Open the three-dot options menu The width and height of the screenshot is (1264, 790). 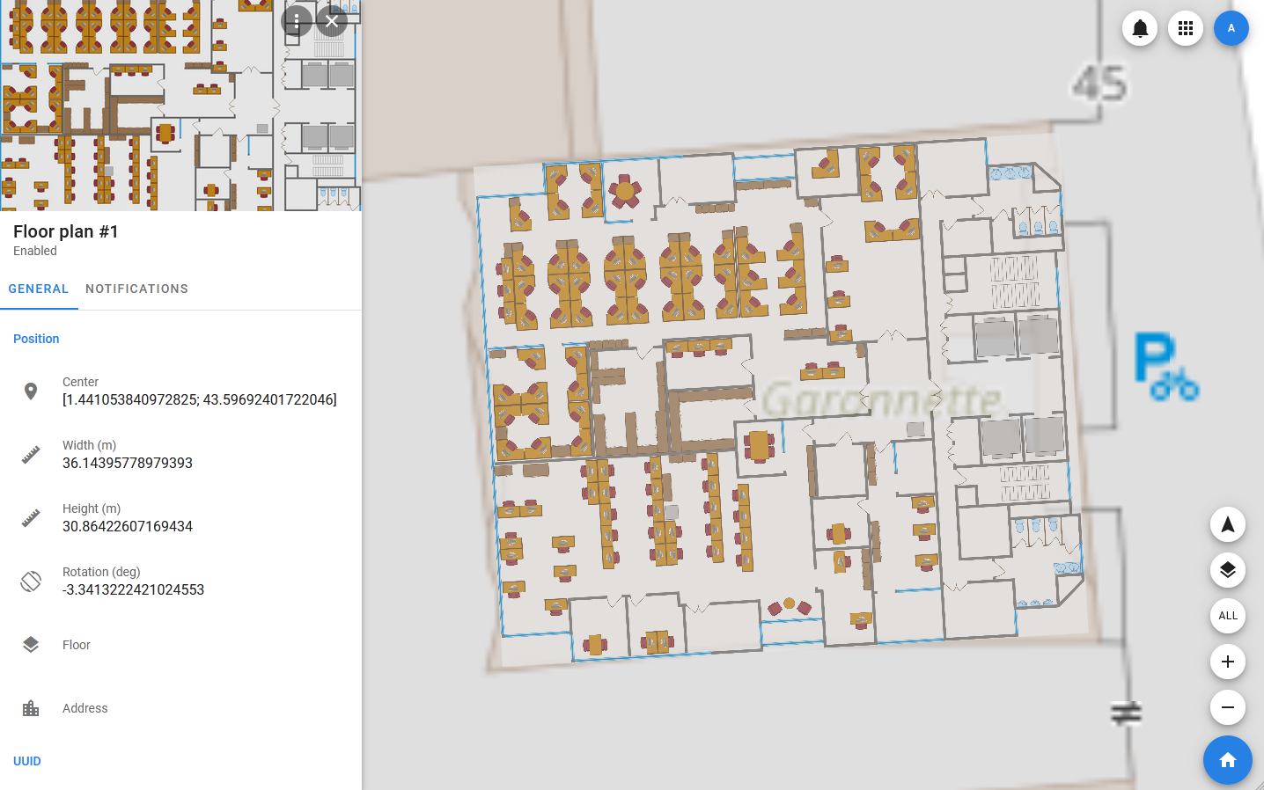(297, 21)
